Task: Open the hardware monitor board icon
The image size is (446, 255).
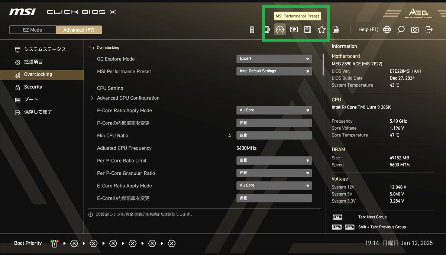Action: 308,29
